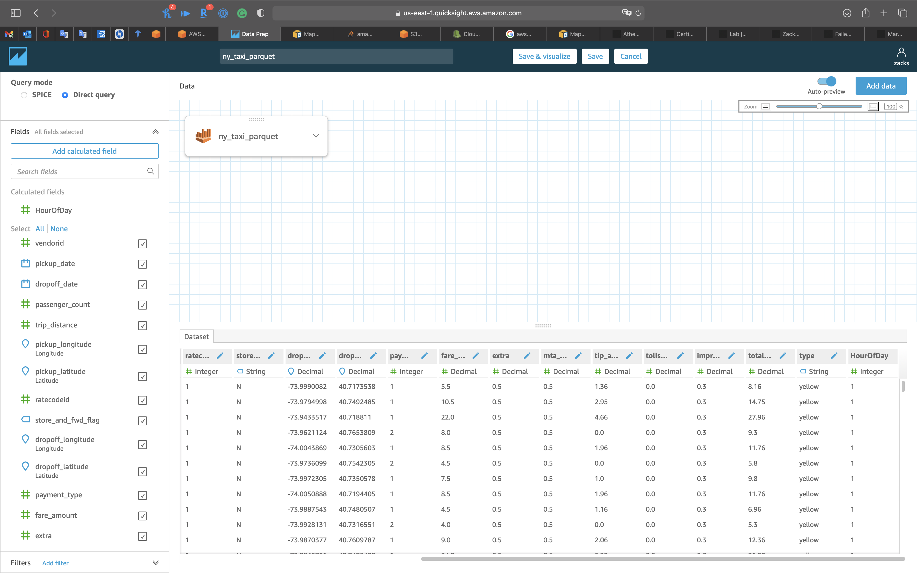Click the Add calculated field button
Screen dimensions: 917x573
(84, 151)
